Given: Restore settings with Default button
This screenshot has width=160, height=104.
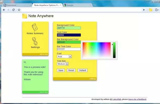Looking at the screenshot, I should click(83, 70).
